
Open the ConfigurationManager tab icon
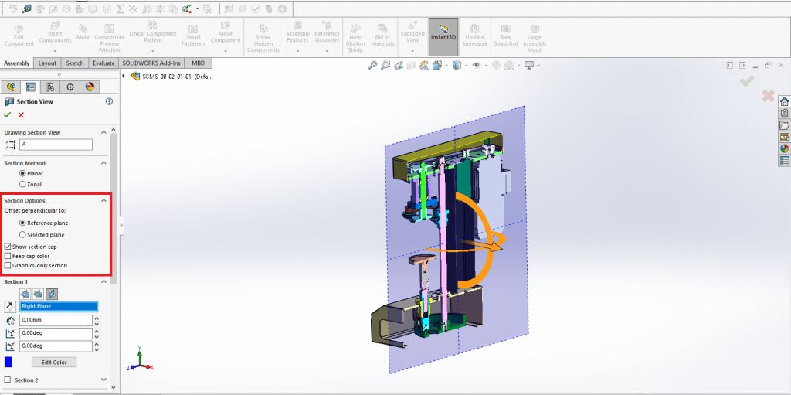pos(50,87)
